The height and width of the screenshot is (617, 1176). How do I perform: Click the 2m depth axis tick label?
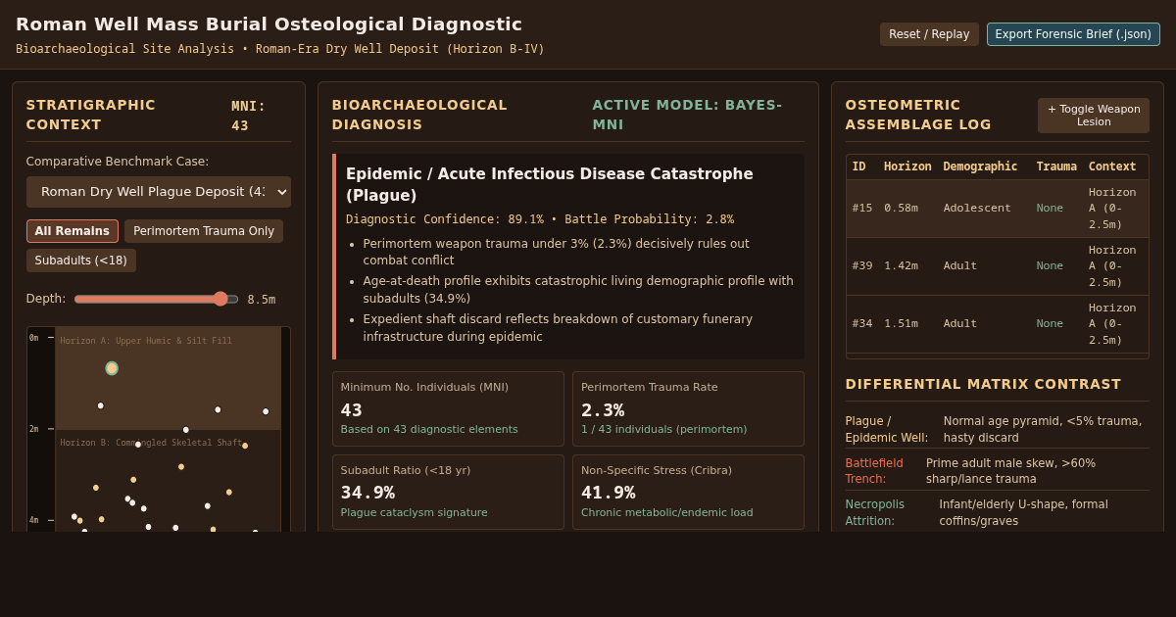(x=34, y=429)
